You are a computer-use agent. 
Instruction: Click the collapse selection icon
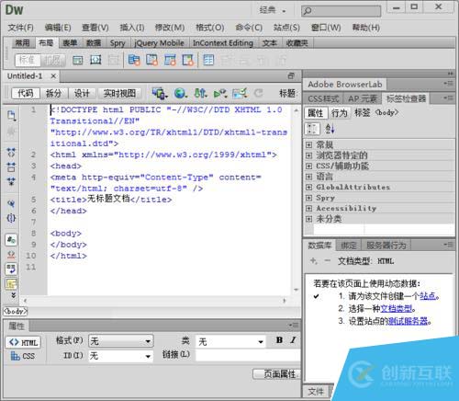pos(11,167)
